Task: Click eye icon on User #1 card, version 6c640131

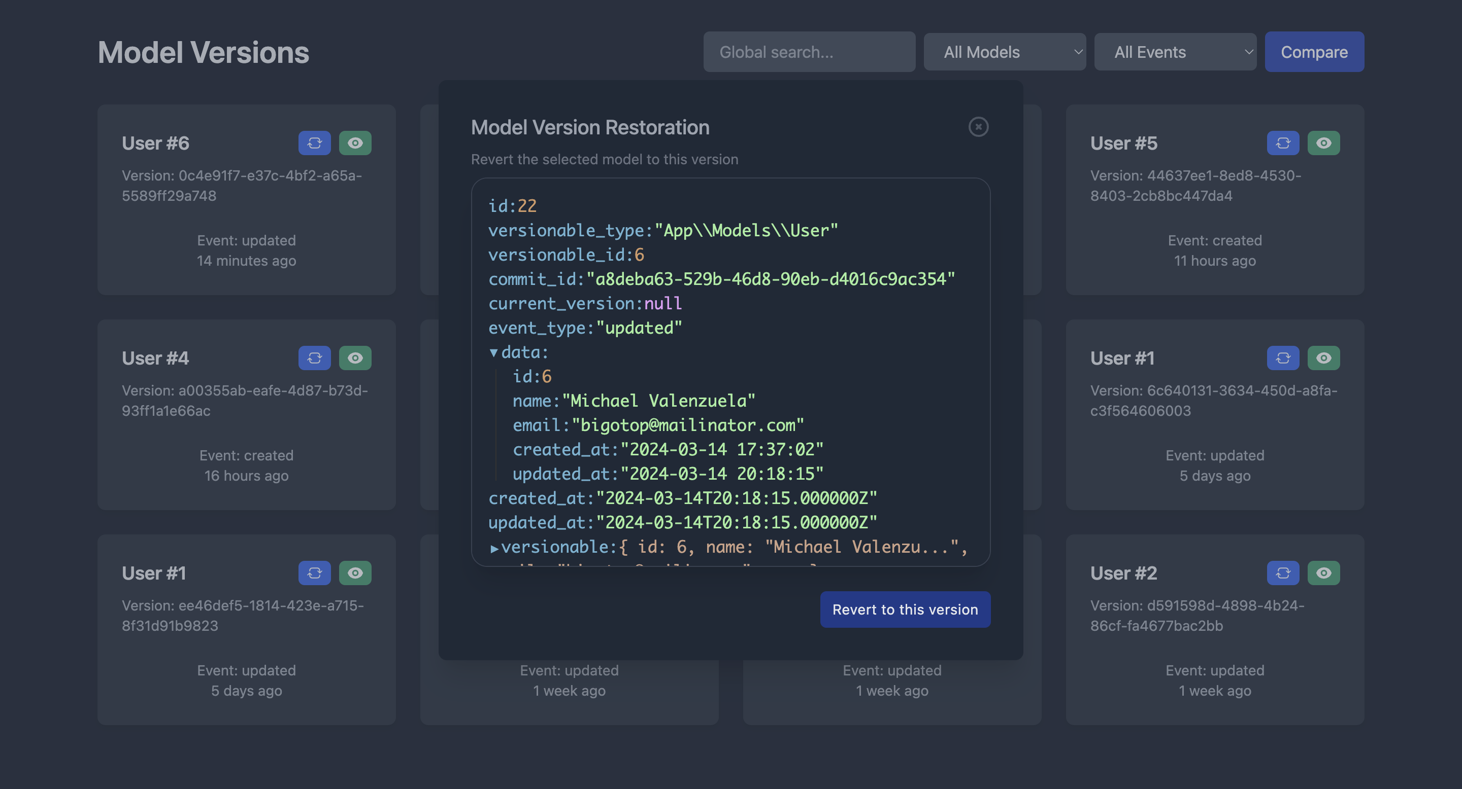Action: (1323, 357)
